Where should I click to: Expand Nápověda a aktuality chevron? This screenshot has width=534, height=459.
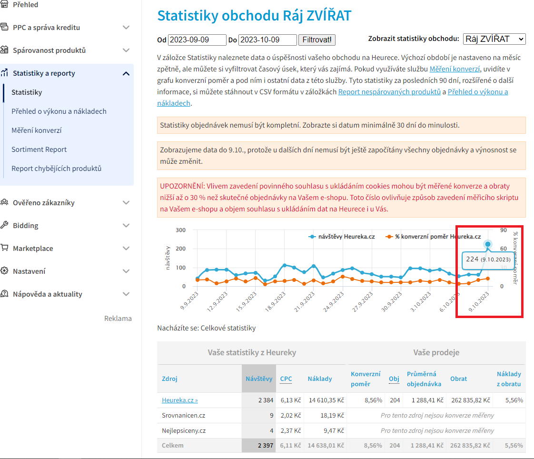click(126, 294)
